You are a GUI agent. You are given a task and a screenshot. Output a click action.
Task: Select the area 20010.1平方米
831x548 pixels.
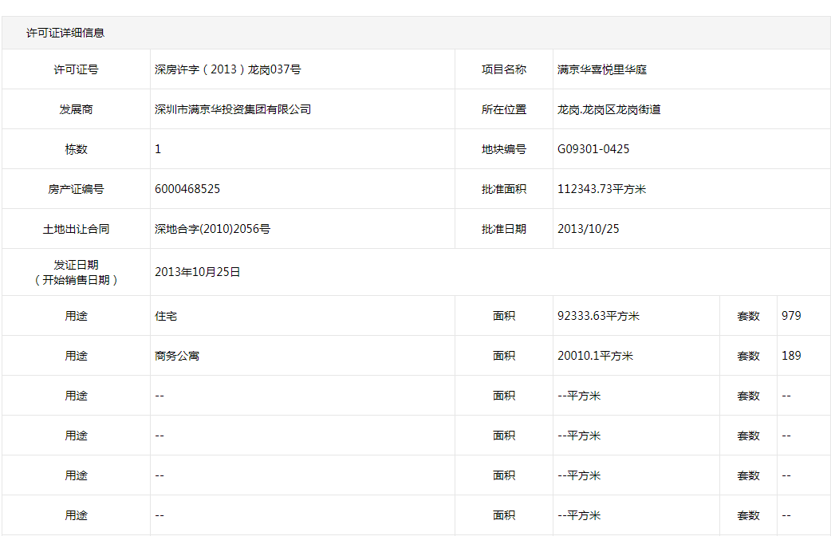click(595, 356)
